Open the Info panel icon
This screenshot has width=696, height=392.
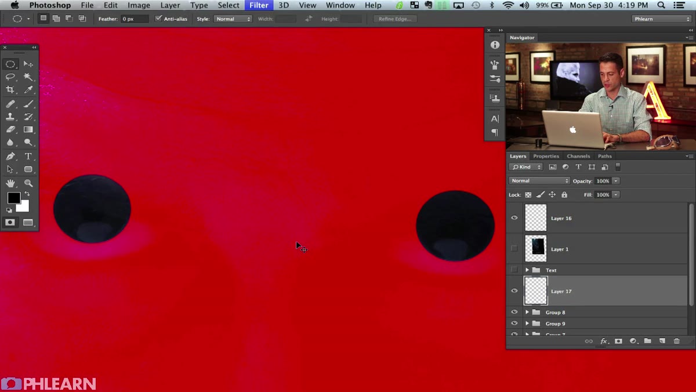pyautogui.click(x=495, y=45)
